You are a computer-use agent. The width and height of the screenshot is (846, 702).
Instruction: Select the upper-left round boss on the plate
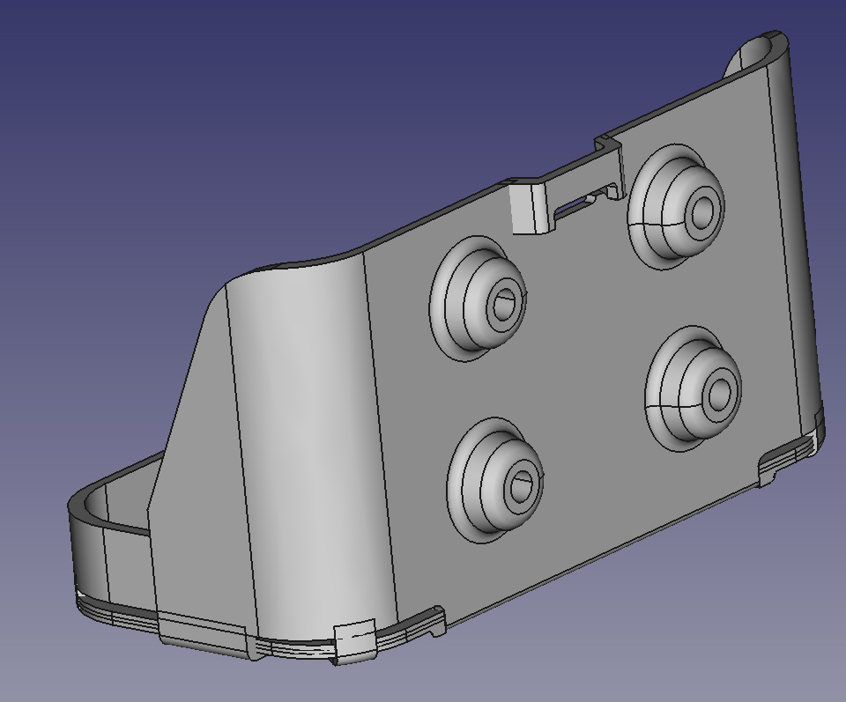click(478, 299)
